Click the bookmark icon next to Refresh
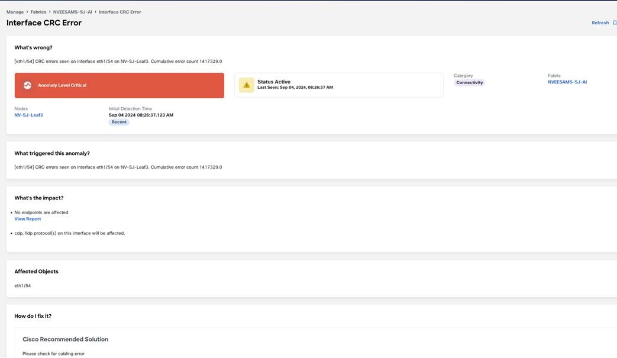 pos(615,23)
